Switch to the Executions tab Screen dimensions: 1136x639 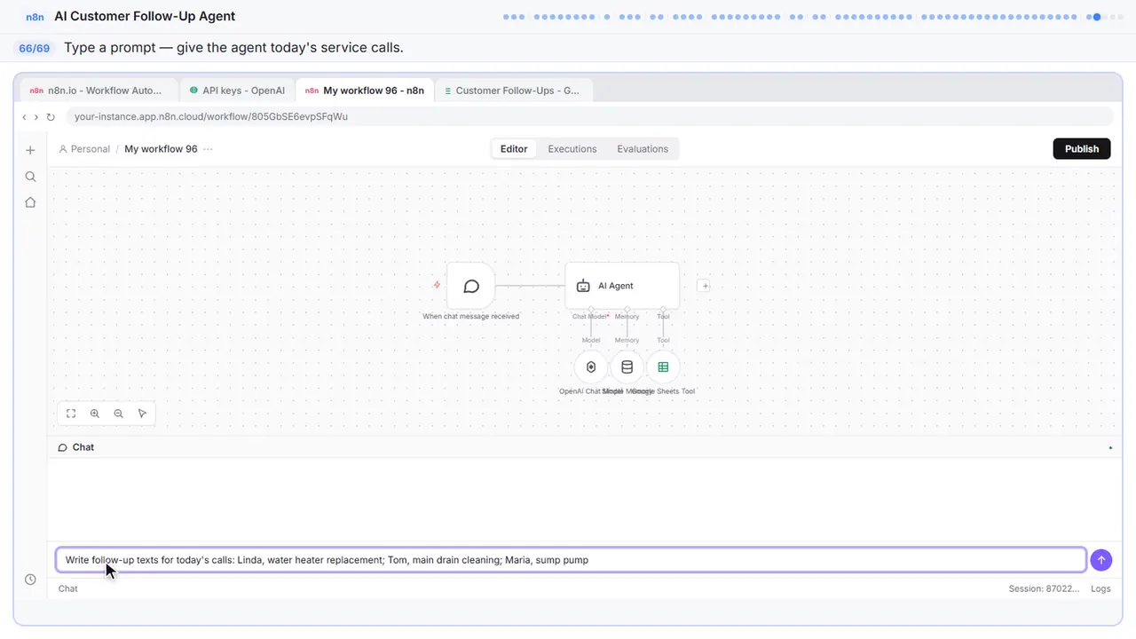click(572, 149)
